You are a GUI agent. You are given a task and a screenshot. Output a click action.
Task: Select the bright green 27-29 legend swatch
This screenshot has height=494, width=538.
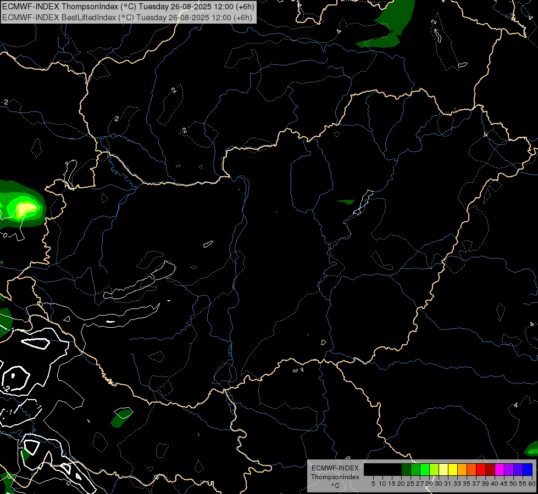[x=425, y=469]
